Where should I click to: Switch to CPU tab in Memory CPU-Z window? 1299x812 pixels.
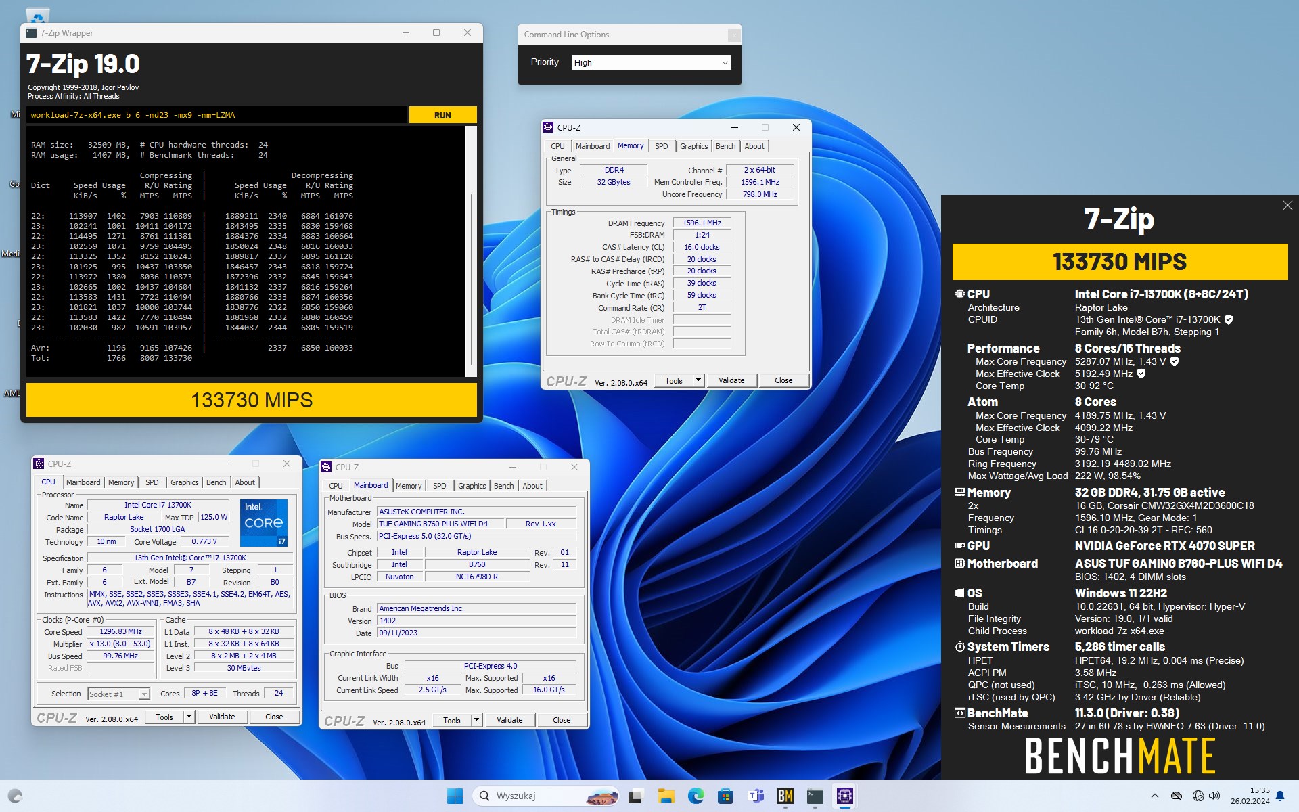[x=557, y=146]
